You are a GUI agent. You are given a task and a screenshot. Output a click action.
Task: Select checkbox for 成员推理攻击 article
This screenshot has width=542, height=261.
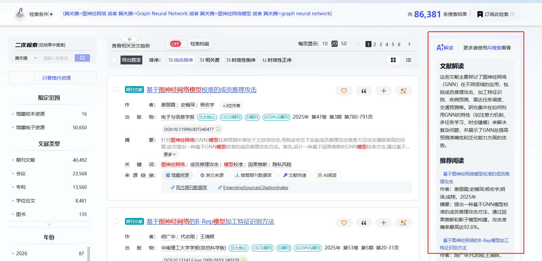point(116,89)
